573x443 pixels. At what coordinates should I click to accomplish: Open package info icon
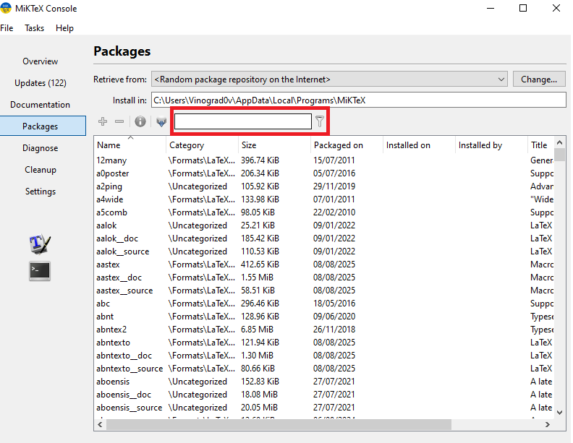[x=140, y=121]
